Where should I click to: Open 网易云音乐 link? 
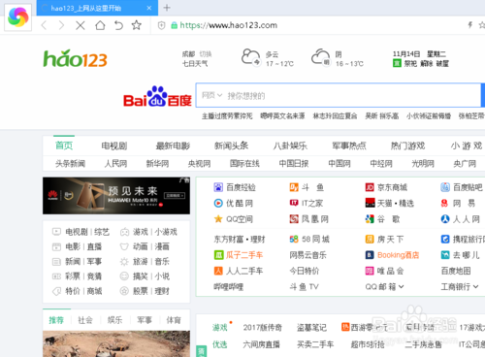(307, 255)
